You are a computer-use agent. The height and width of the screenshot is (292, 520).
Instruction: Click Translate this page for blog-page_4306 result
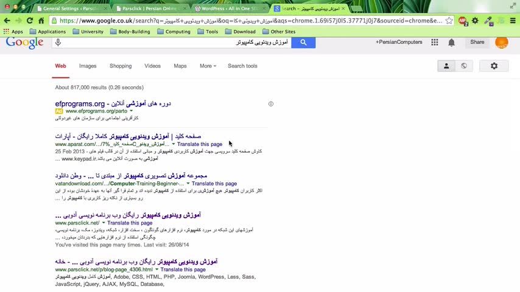point(183,269)
